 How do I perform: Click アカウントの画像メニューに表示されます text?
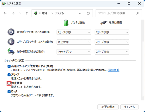[33, 95]
